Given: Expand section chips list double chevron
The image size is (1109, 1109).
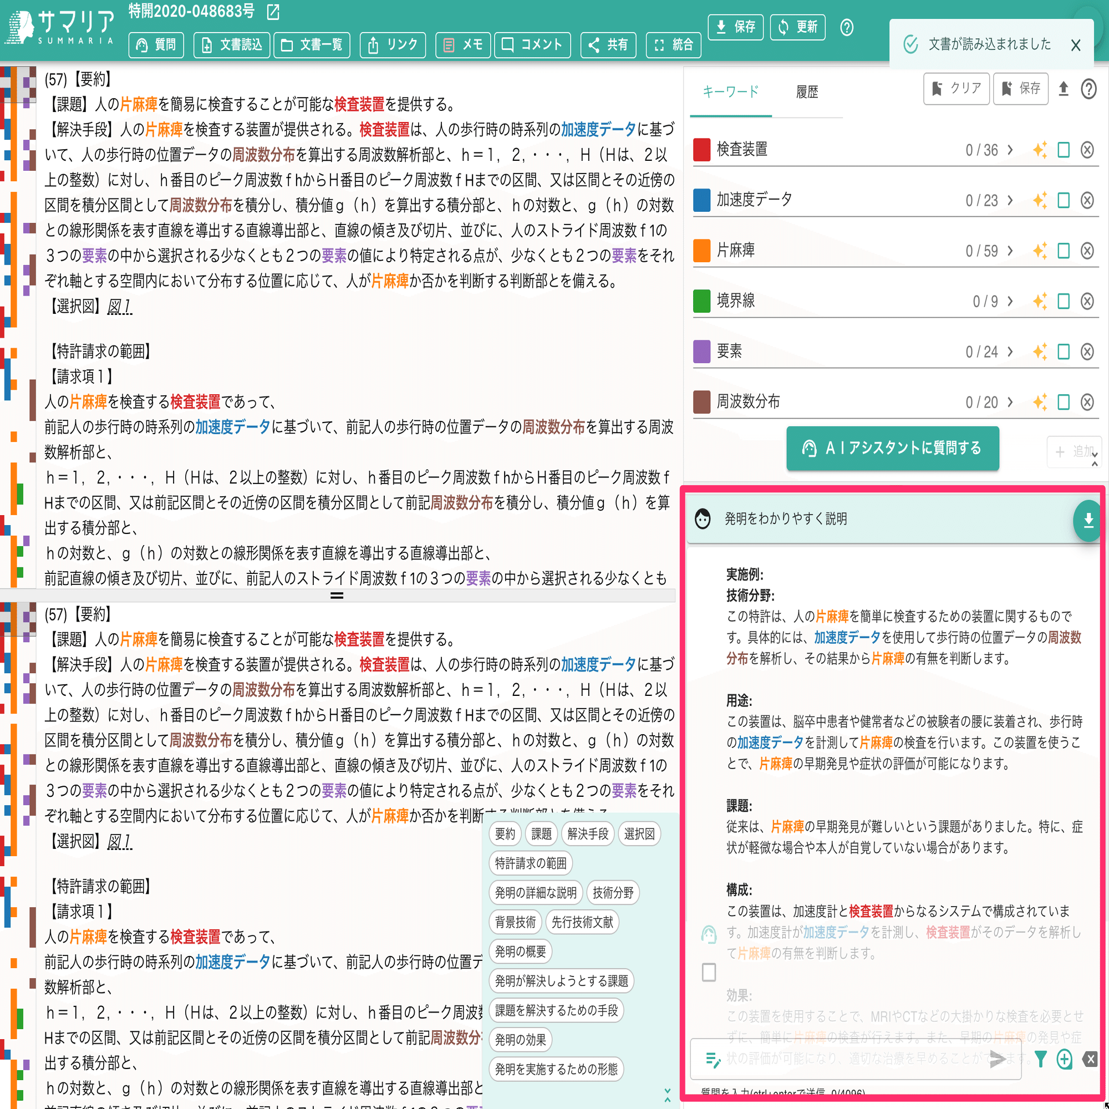Looking at the screenshot, I should [x=667, y=1095].
